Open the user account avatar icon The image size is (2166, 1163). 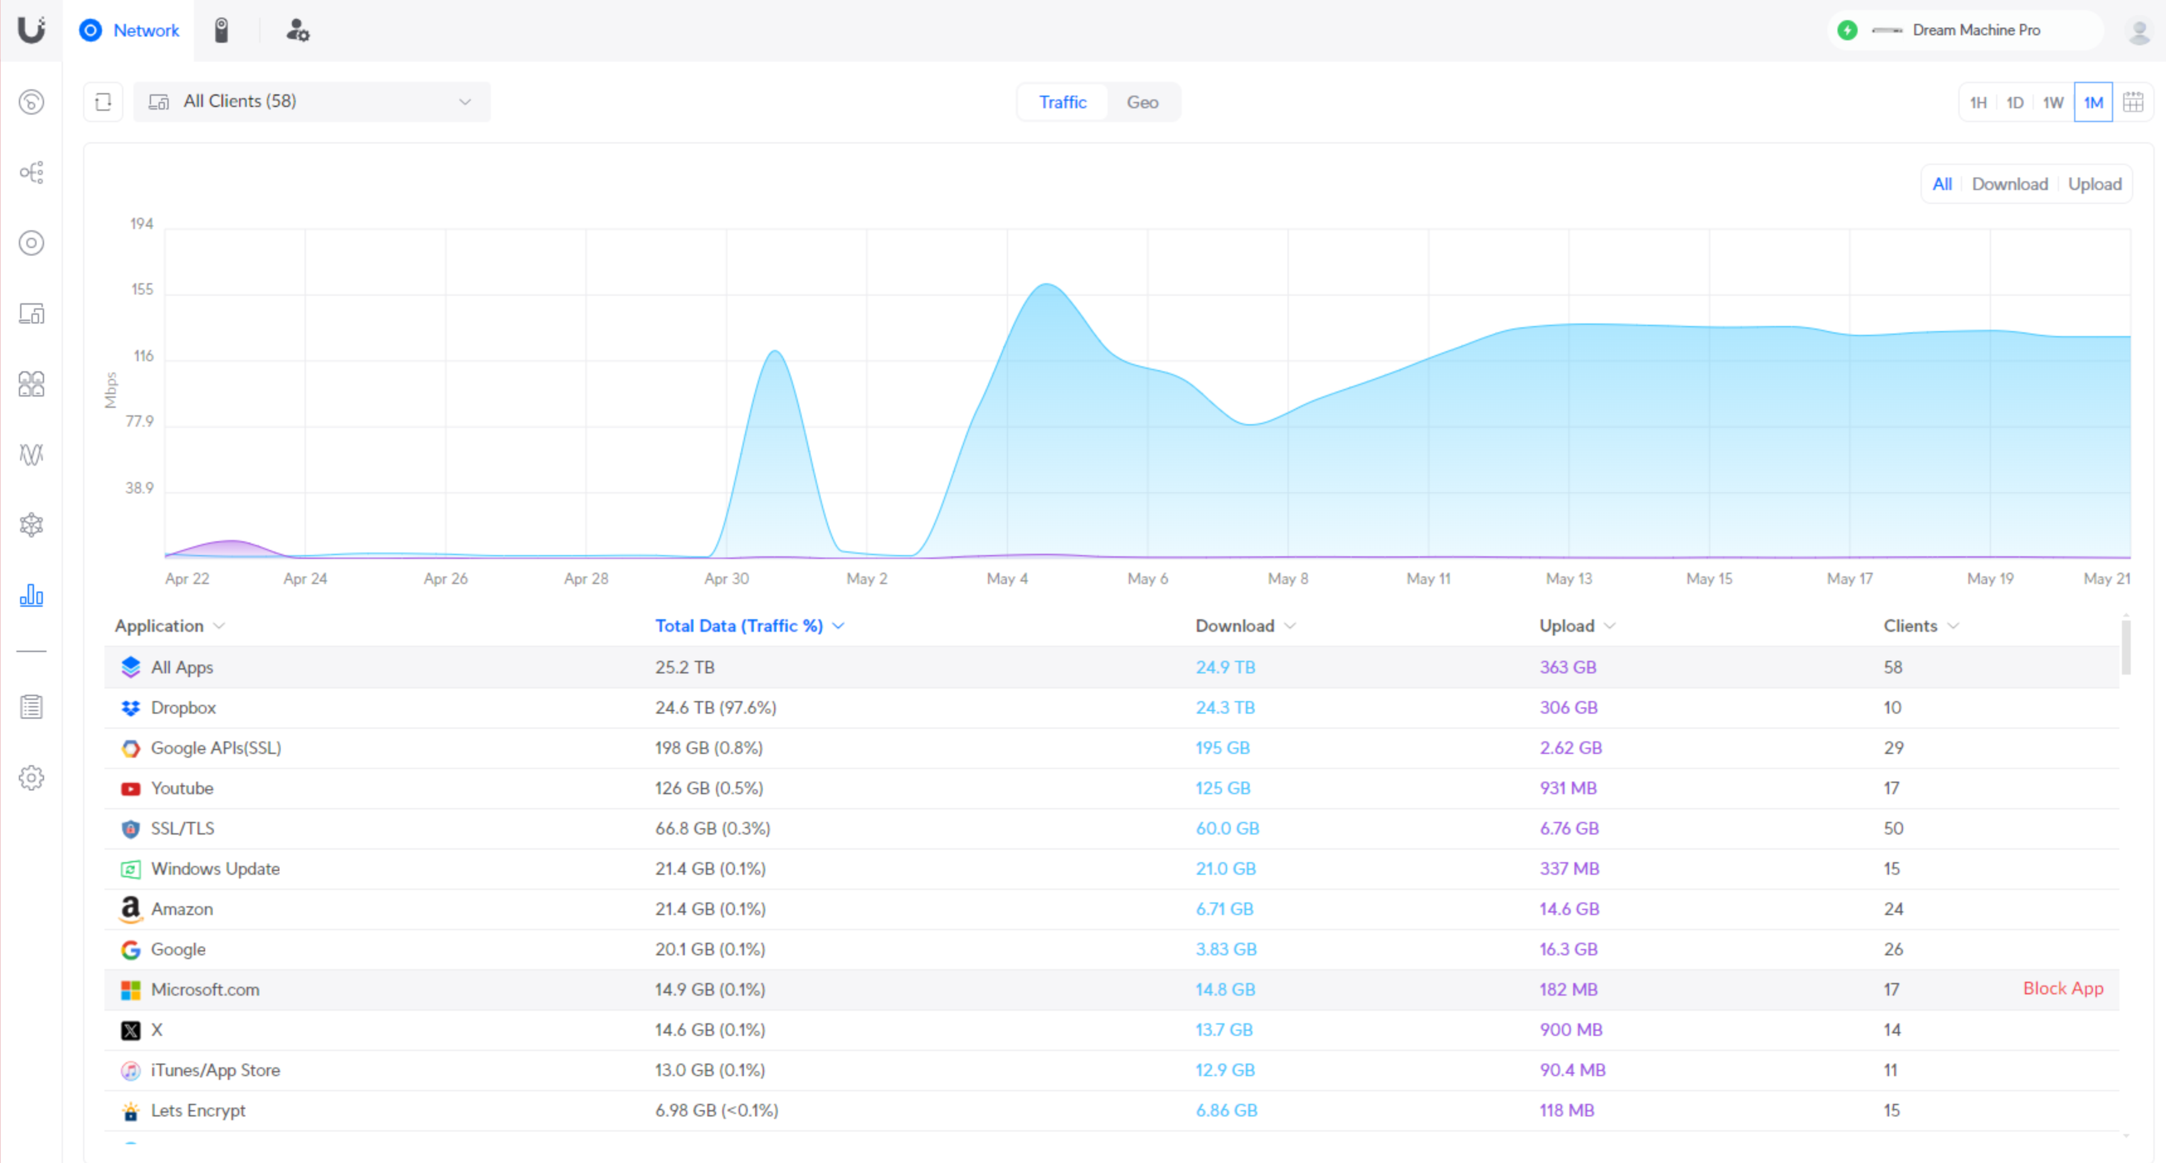click(x=2138, y=31)
